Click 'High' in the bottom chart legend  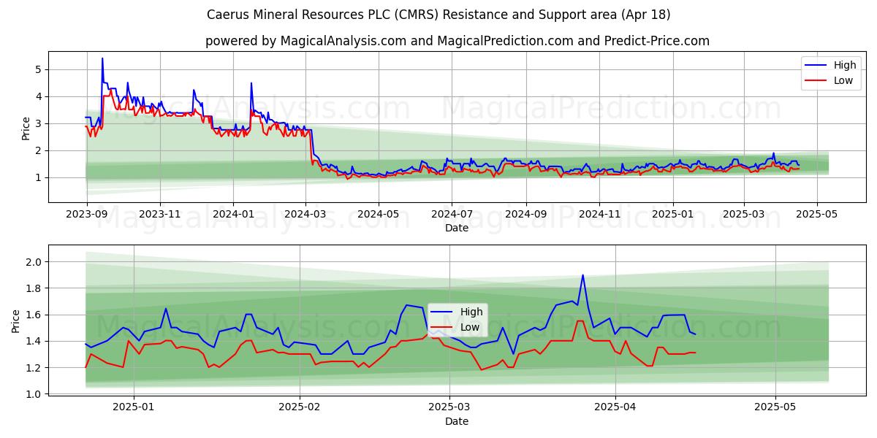pos(471,312)
